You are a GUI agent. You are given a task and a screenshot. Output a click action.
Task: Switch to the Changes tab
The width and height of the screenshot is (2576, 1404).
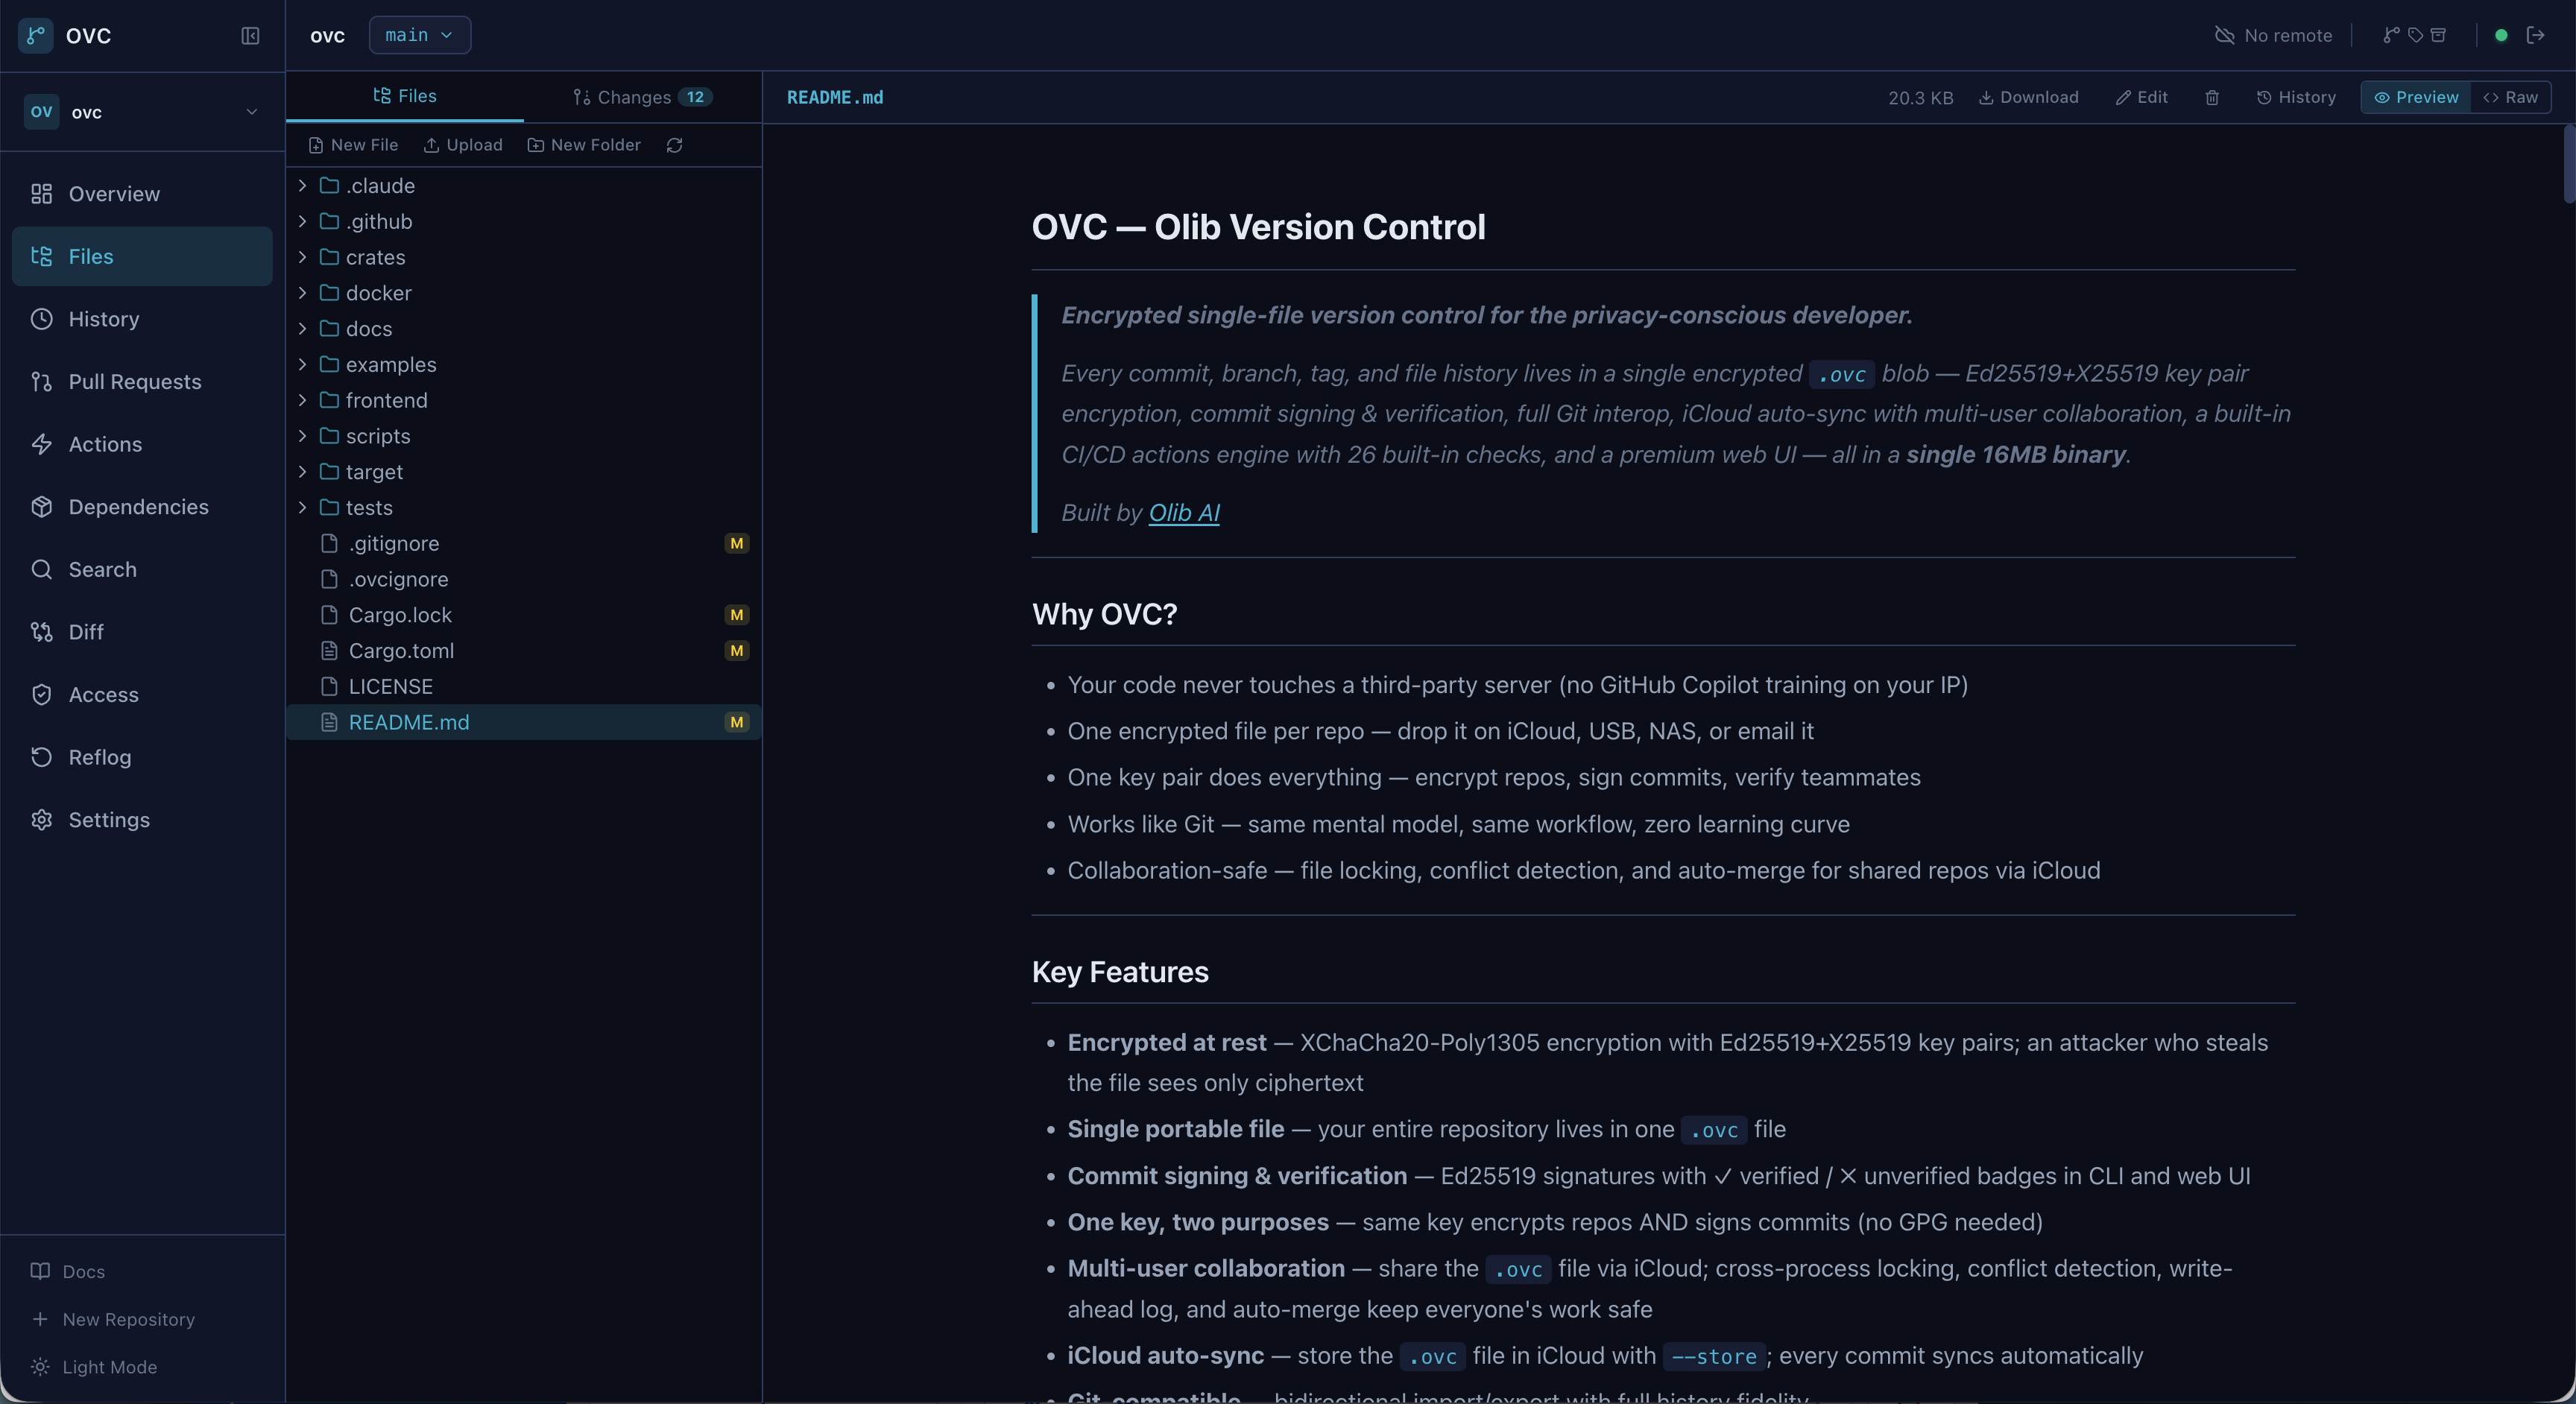click(640, 97)
